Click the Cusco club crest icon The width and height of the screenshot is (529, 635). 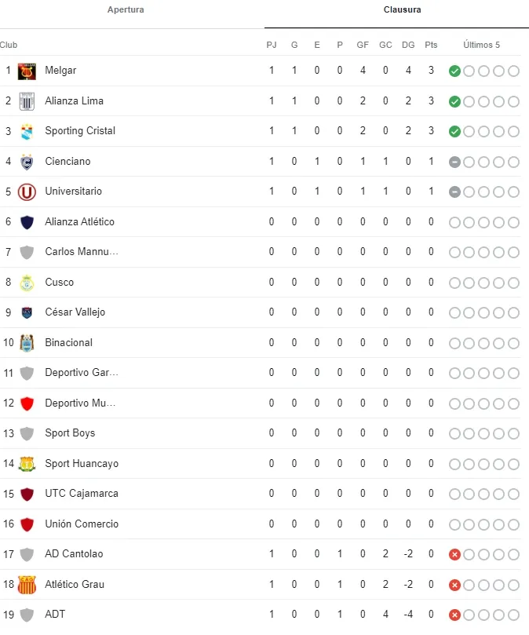(x=27, y=283)
